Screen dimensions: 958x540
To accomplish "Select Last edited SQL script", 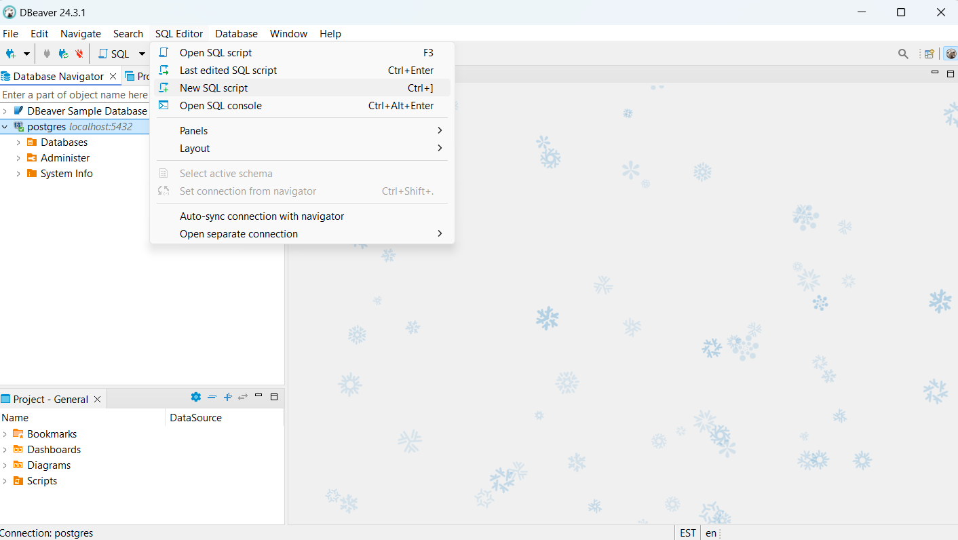I will pyautogui.click(x=228, y=69).
